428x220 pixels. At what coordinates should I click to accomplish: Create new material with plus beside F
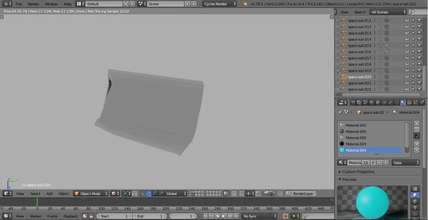(379, 162)
